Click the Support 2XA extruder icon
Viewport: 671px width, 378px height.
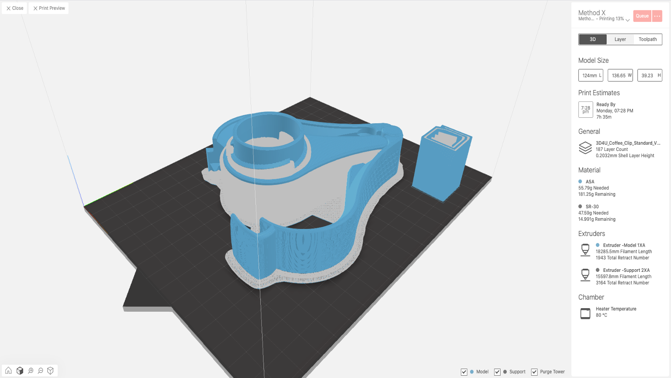[585, 275]
